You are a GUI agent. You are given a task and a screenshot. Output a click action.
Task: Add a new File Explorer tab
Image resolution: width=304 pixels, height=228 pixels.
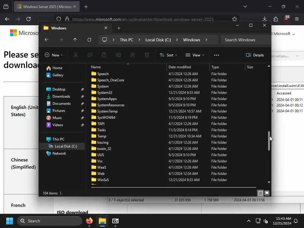point(119,28)
